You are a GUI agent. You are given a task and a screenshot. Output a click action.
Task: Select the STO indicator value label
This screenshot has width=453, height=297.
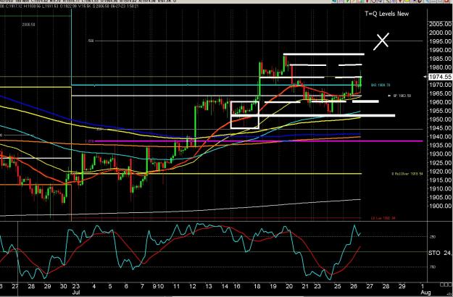pyautogui.click(x=440, y=253)
